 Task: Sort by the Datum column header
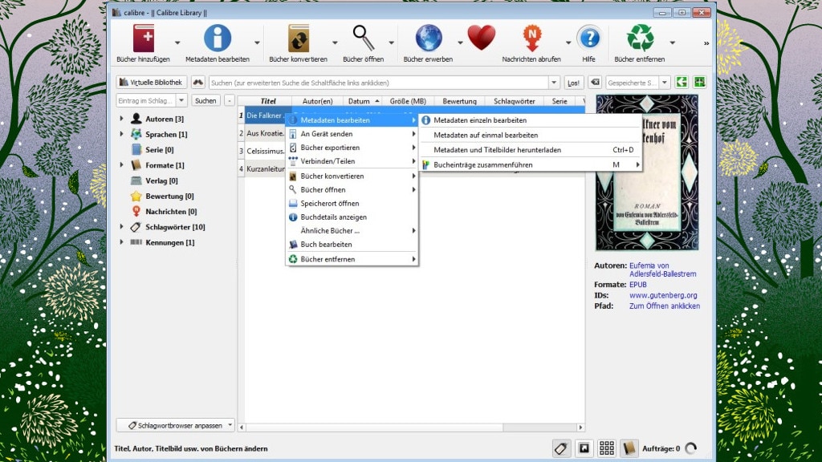point(363,101)
